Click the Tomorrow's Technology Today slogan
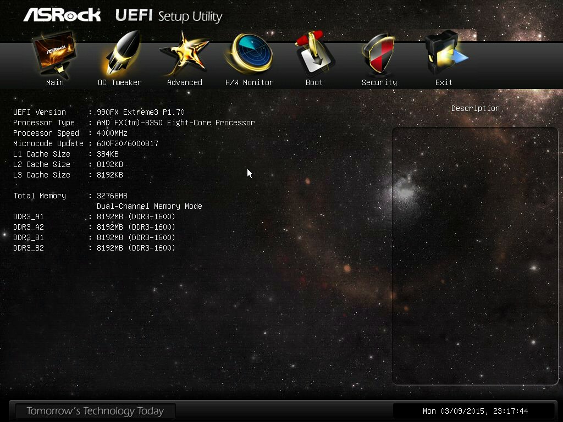The image size is (563, 422). 95,411
